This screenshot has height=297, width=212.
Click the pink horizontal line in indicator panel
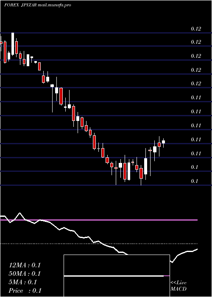99,220
